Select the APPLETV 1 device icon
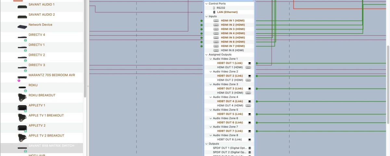The height and width of the screenshot is (156, 390). point(22,108)
